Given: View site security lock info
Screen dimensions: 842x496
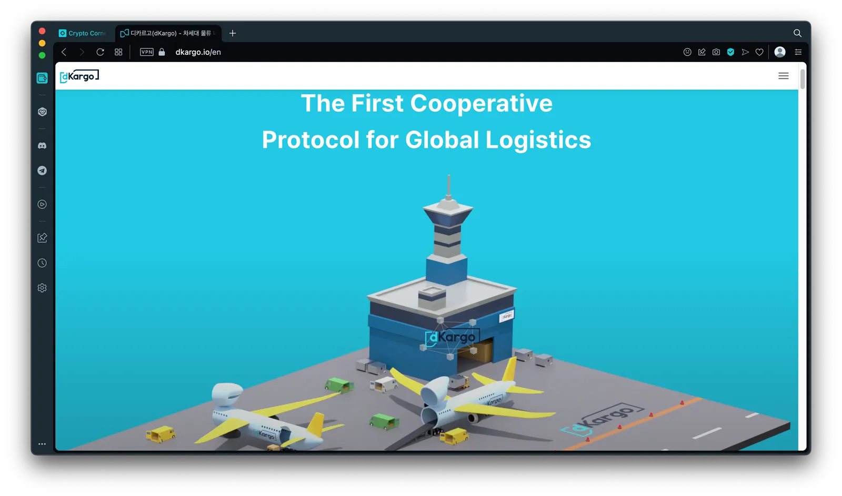Looking at the screenshot, I should point(162,52).
